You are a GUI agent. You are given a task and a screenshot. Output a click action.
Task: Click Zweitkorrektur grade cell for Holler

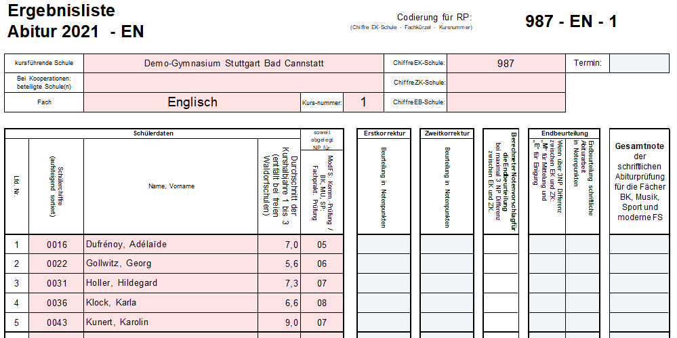click(447, 283)
